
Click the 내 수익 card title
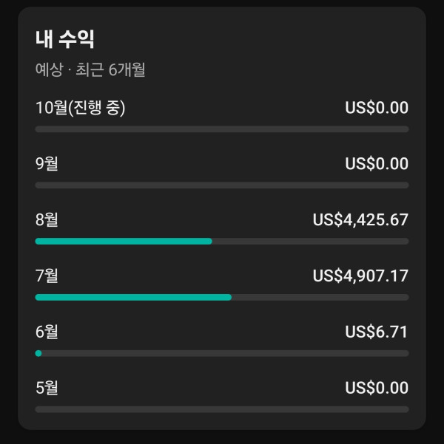click(65, 39)
